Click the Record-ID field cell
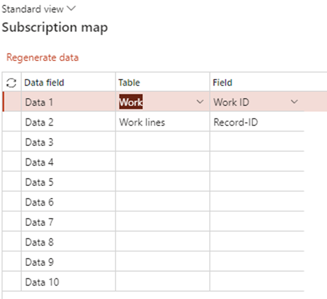327x299 pixels. click(257, 122)
